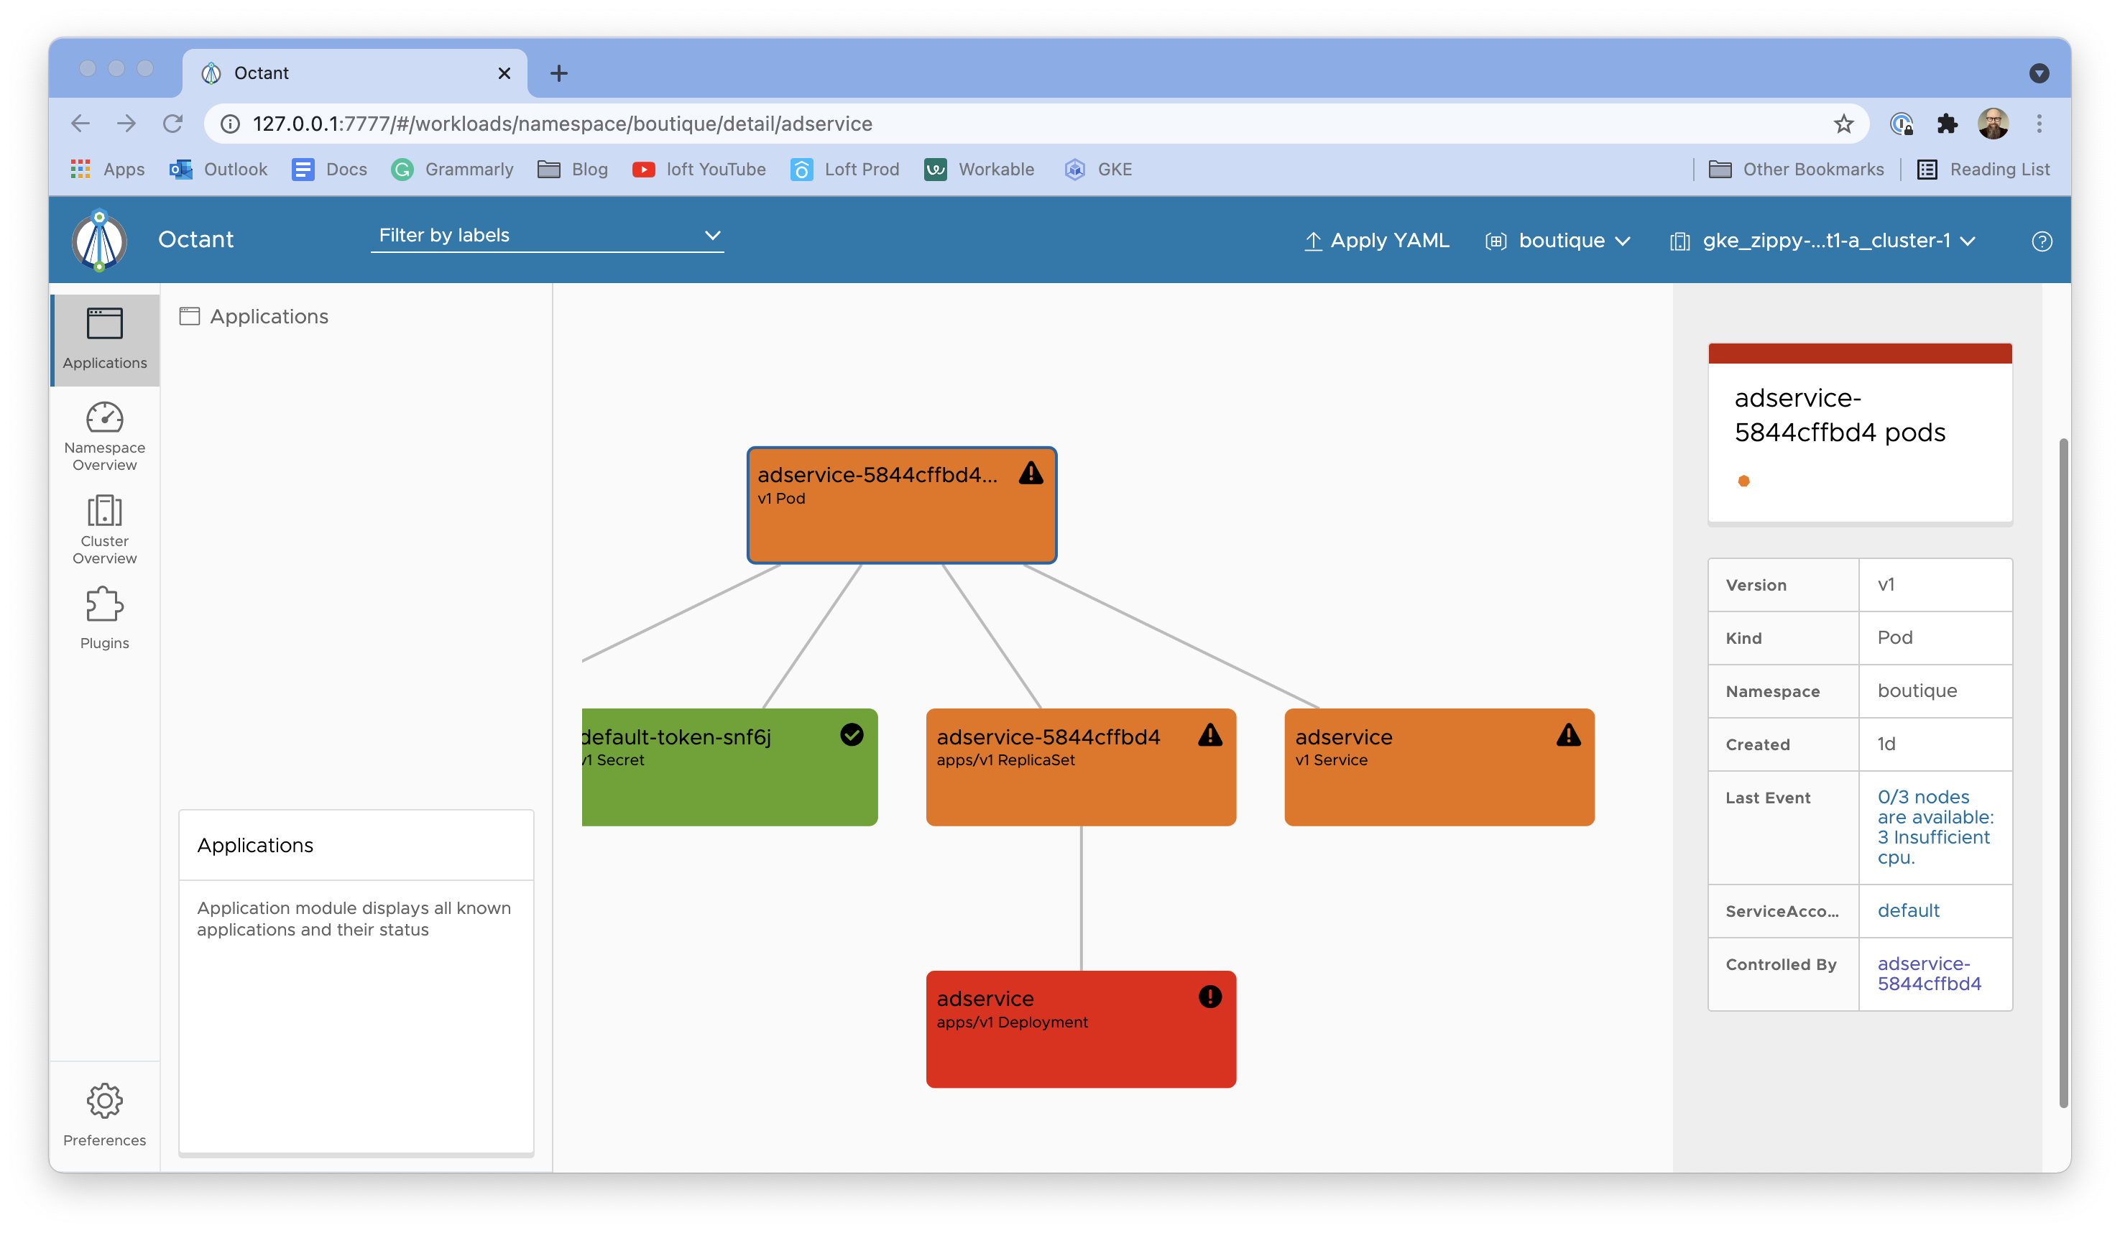The width and height of the screenshot is (2120, 1233).
Task: Expand the Filter by labels dropdown
Action: pos(547,236)
